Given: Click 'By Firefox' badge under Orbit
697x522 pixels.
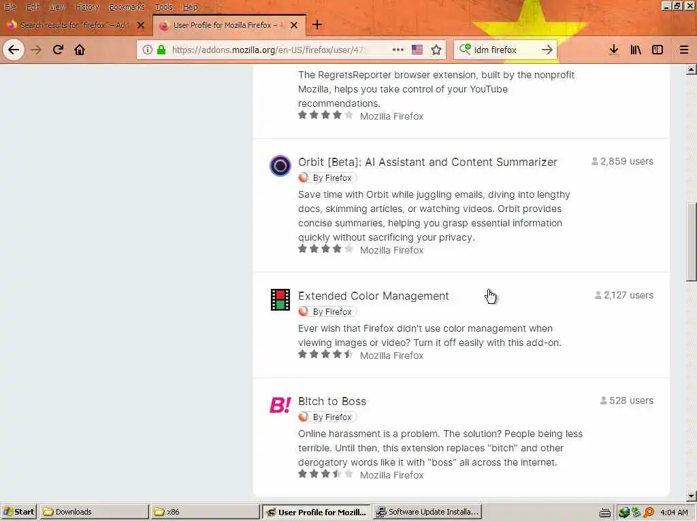Looking at the screenshot, I should point(327,177).
